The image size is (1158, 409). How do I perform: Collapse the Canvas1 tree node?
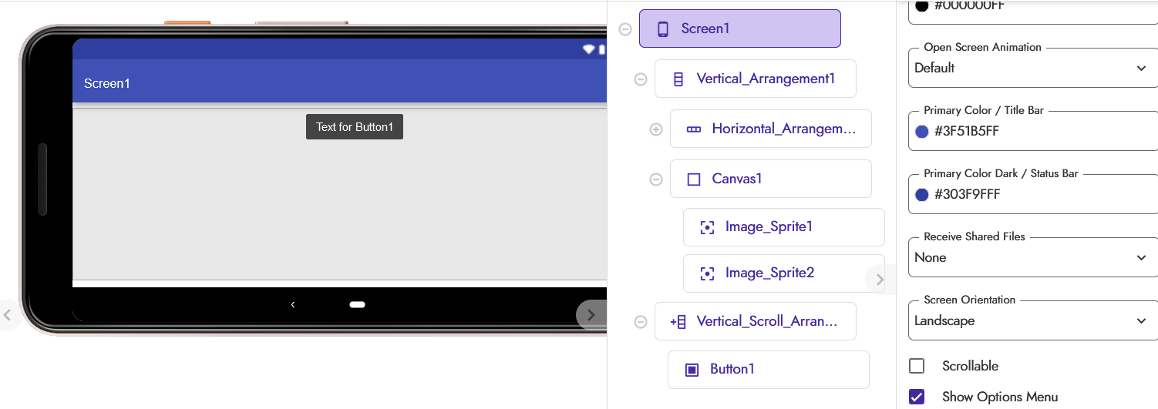point(656,179)
